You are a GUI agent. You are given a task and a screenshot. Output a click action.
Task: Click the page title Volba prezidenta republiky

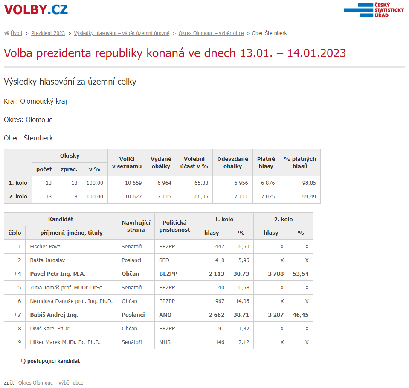point(175,53)
